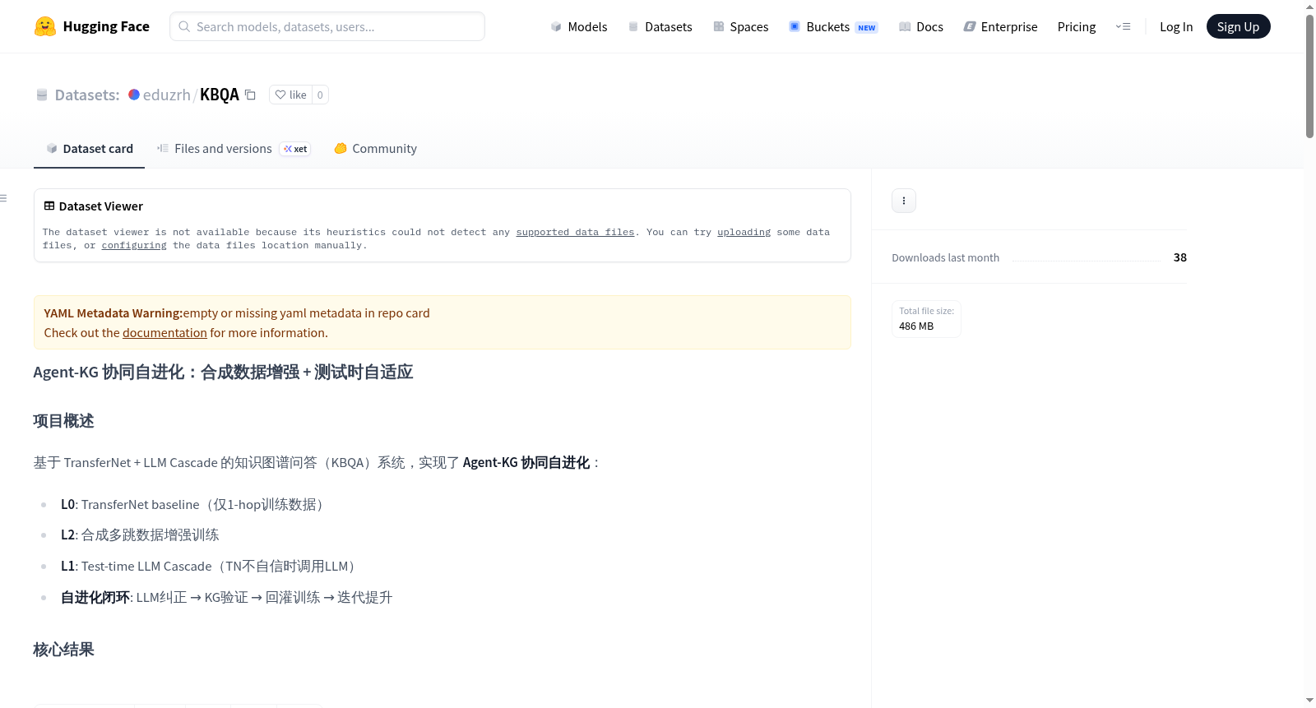
Task: Click the Hugging Face brand text
Action: click(x=106, y=26)
